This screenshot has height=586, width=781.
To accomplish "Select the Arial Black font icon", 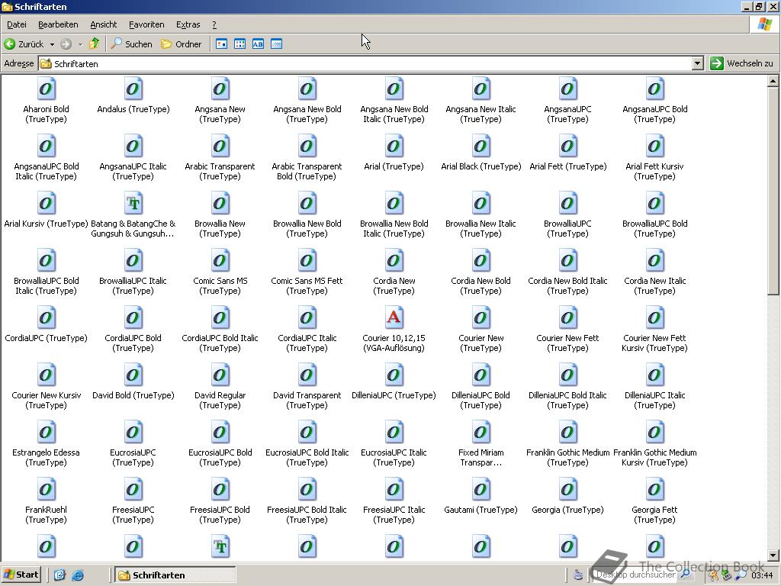I will click(x=480, y=147).
